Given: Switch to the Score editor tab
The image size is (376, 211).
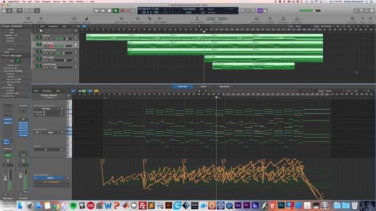Looking at the screenshot, I should 203,87.
